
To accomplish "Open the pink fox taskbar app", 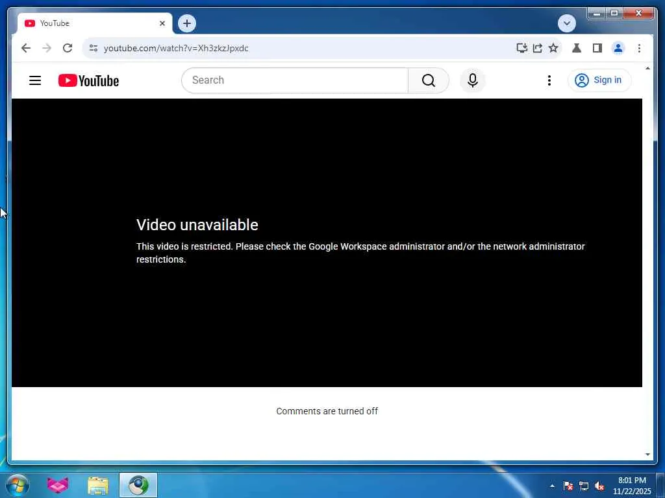I will pos(58,485).
